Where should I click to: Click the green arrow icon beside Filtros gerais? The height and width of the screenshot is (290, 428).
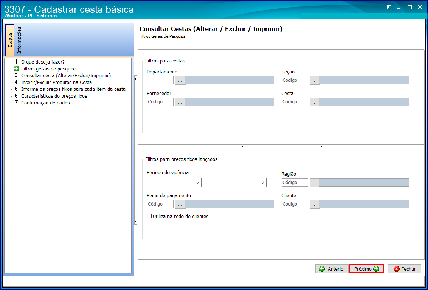[16, 69]
